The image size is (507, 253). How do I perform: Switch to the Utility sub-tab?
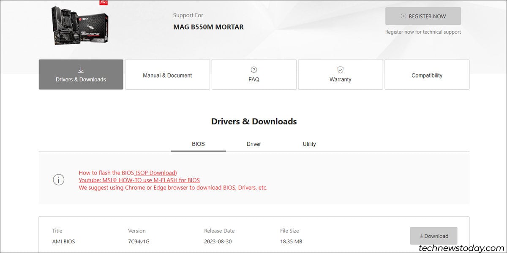pyautogui.click(x=309, y=144)
